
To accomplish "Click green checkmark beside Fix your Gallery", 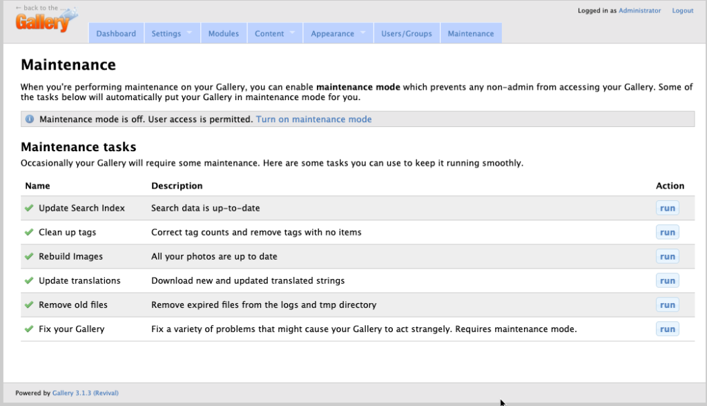I will [x=29, y=329].
